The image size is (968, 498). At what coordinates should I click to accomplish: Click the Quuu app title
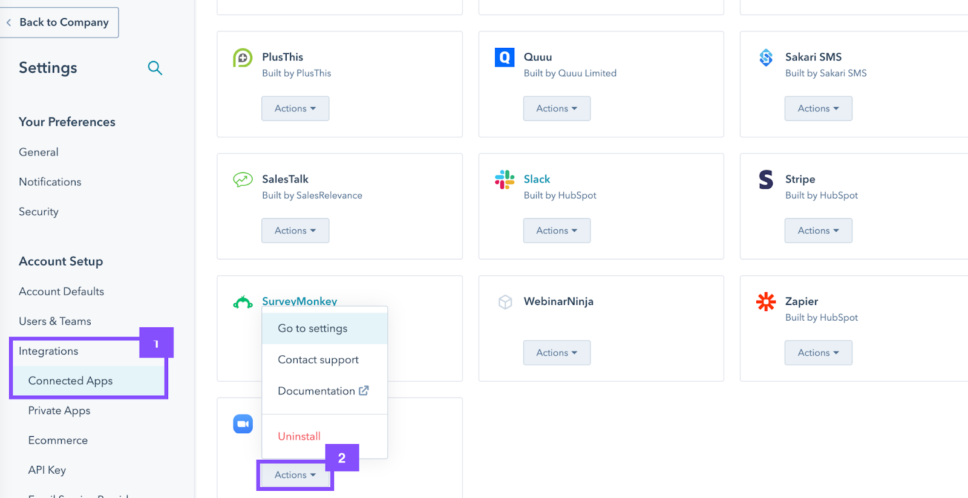[x=538, y=57]
